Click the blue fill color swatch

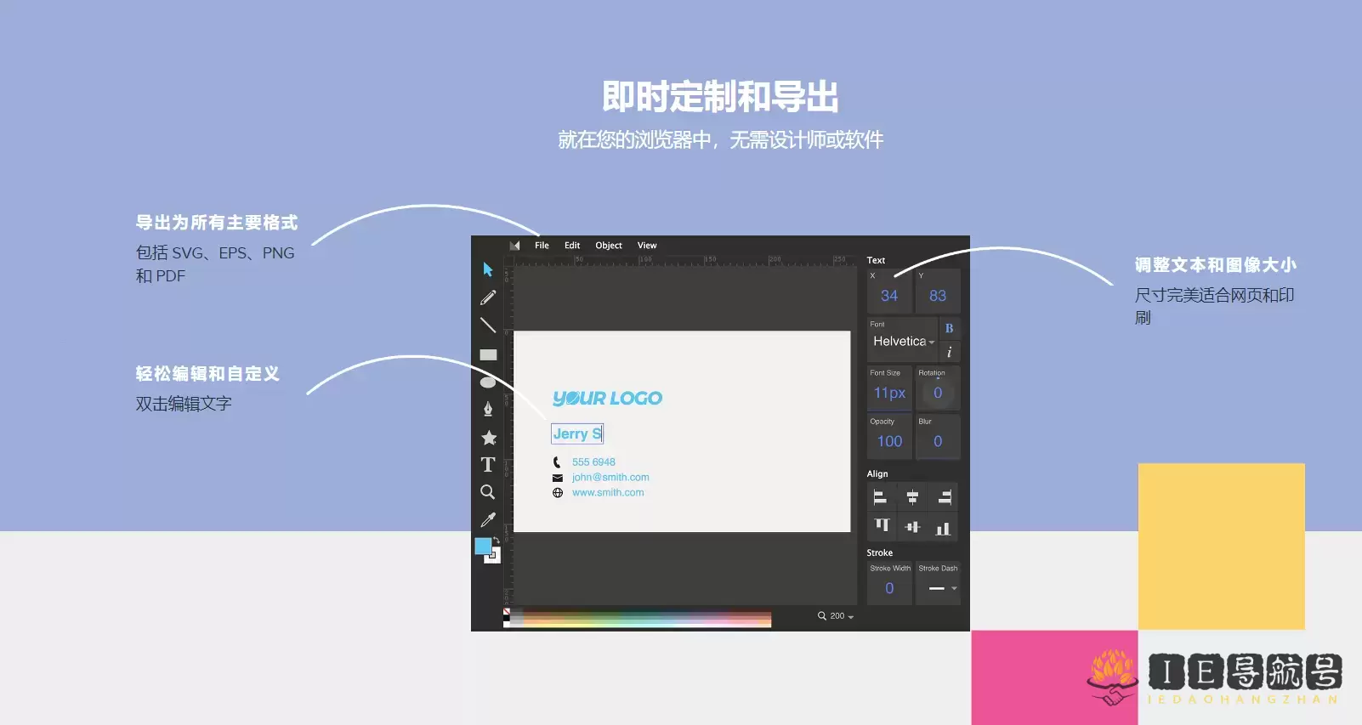click(x=482, y=547)
